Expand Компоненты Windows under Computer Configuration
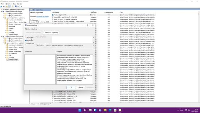The height and width of the screenshot is (113, 200). (x=5, y=20)
